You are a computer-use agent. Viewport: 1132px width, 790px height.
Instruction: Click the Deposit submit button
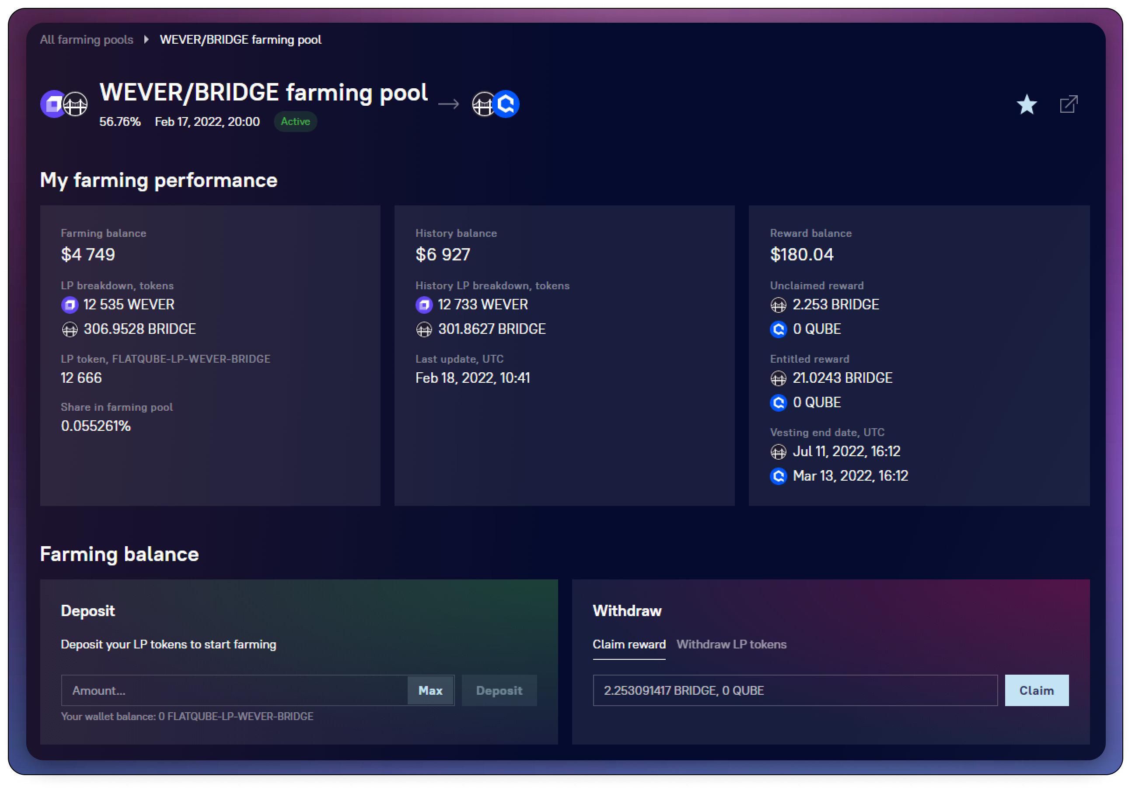[x=499, y=690]
